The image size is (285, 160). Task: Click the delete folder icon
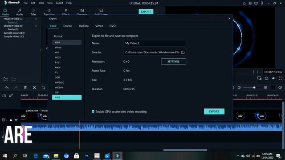(x=14, y=79)
